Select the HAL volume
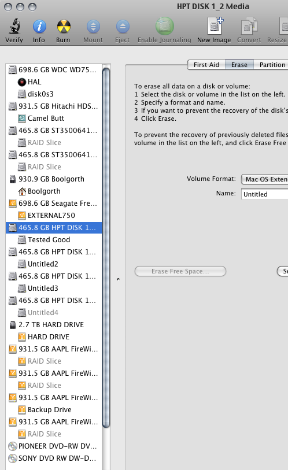 tap(54, 82)
